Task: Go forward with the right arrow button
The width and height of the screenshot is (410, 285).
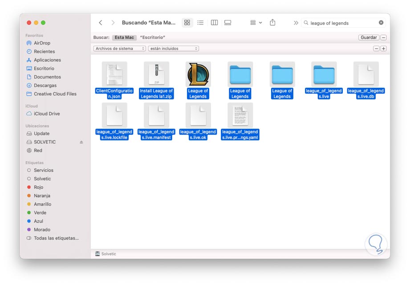Action: 113,23
